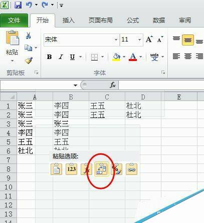
Task: Open the phonetic guide dropdown arrow
Action: pos(162,57)
